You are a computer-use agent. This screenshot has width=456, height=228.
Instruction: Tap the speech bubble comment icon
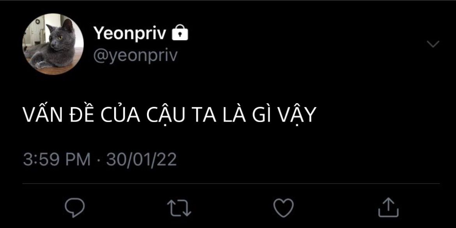(75, 208)
